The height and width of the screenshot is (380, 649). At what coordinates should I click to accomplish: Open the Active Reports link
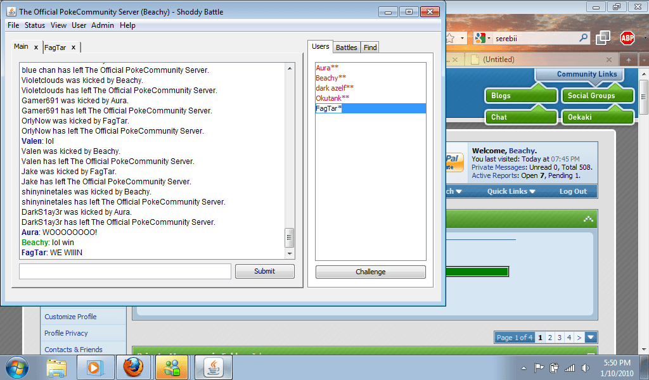pos(494,175)
